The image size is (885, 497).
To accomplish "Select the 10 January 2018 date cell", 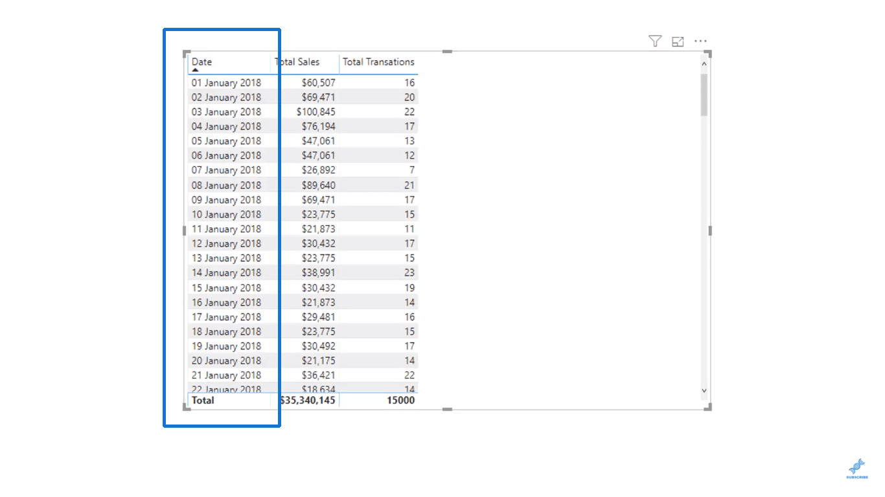I will coord(226,214).
